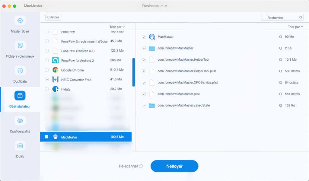Click the HEIC Converter Free app icon

click(x=56, y=79)
